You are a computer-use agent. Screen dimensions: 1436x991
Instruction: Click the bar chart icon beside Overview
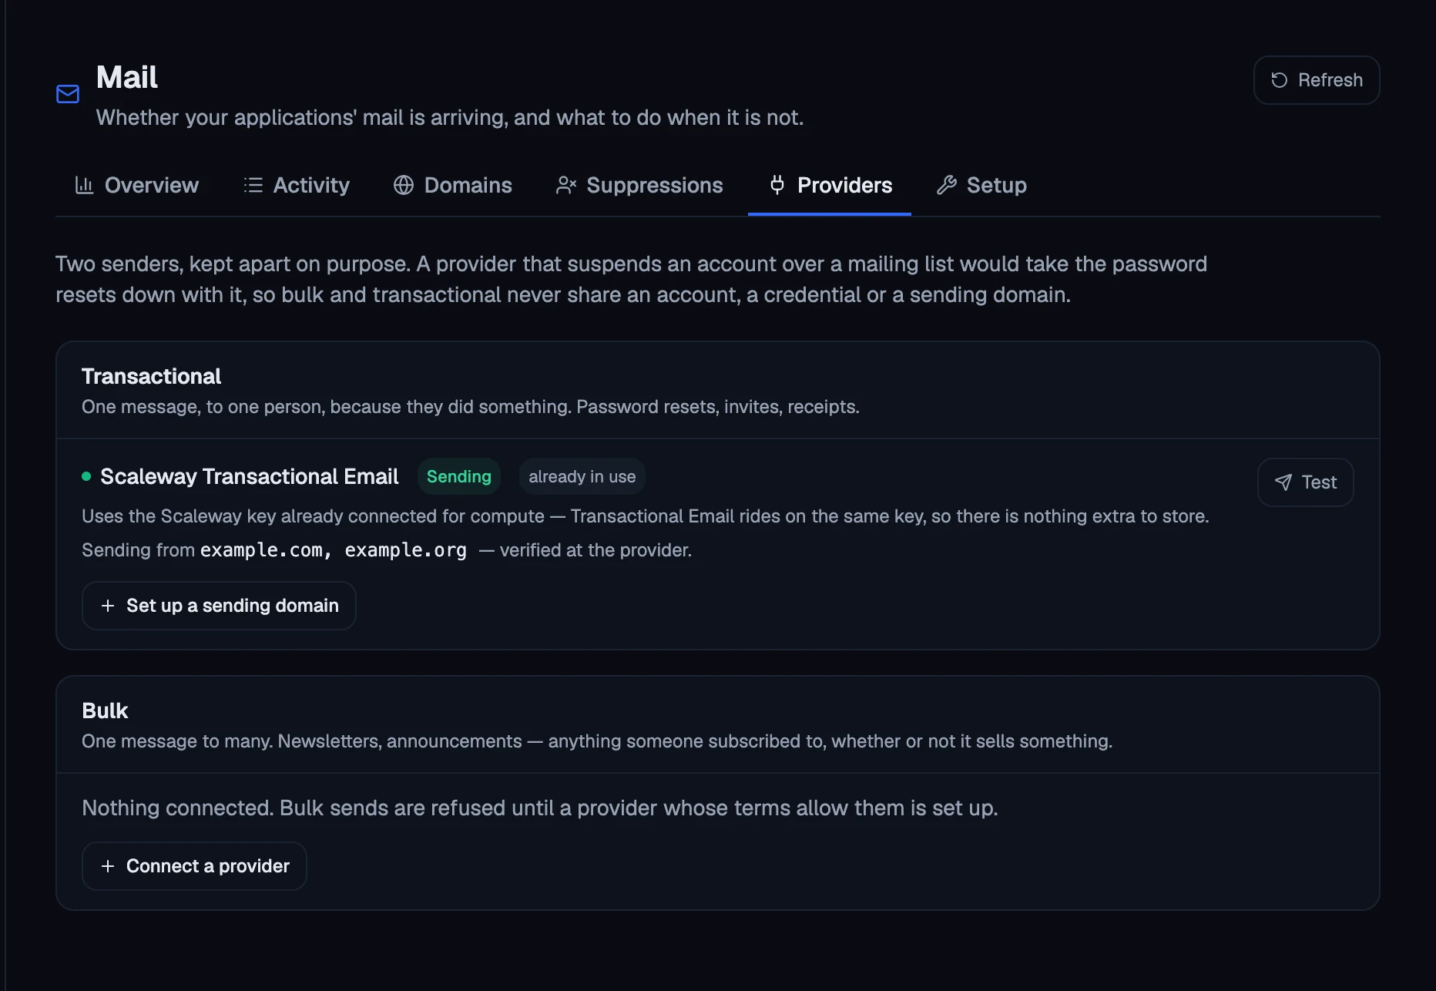pos(84,185)
